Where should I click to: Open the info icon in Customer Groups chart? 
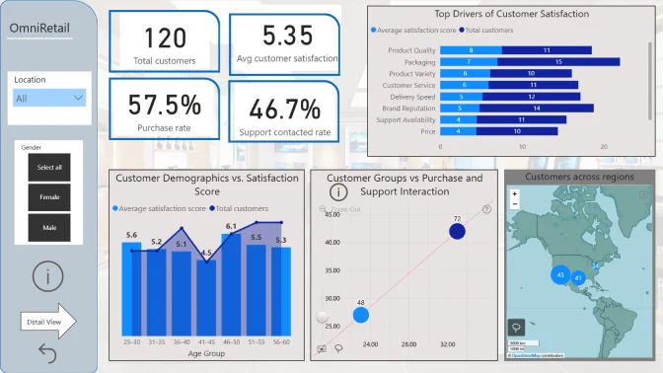(338, 192)
